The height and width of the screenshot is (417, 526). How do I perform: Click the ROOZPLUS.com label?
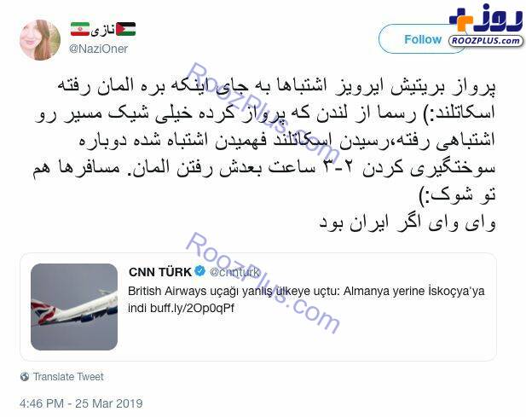pos(486,41)
